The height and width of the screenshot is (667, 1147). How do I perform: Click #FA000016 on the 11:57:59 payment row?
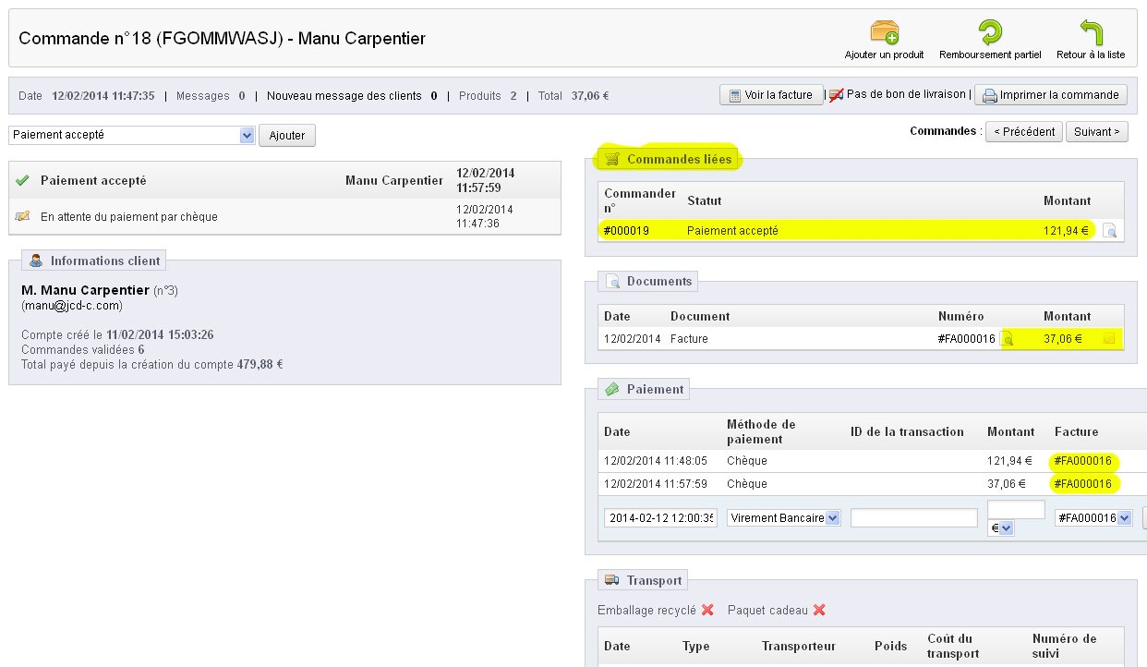click(1082, 484)
